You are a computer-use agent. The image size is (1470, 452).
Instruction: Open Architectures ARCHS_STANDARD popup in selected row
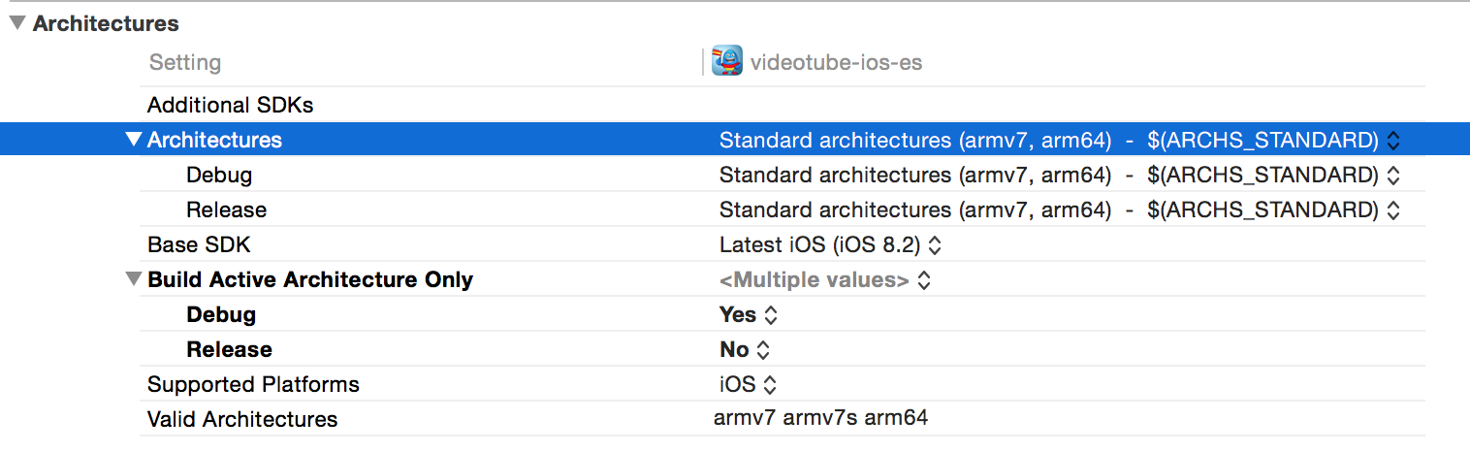[x=1393, y=141]
